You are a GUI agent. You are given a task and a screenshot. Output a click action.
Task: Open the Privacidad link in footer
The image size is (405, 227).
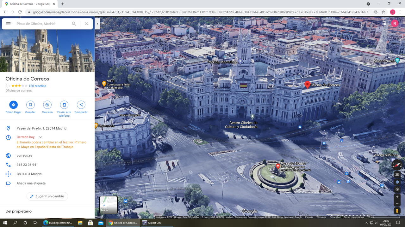pyautogui.click(x=335, y=217)
